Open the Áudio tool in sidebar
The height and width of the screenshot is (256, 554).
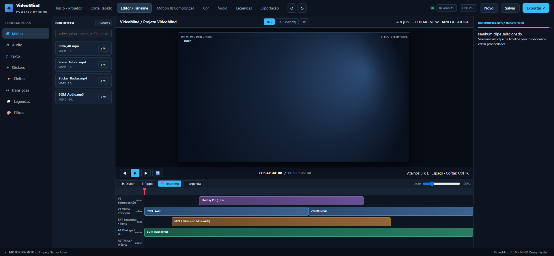click(26, 45)
